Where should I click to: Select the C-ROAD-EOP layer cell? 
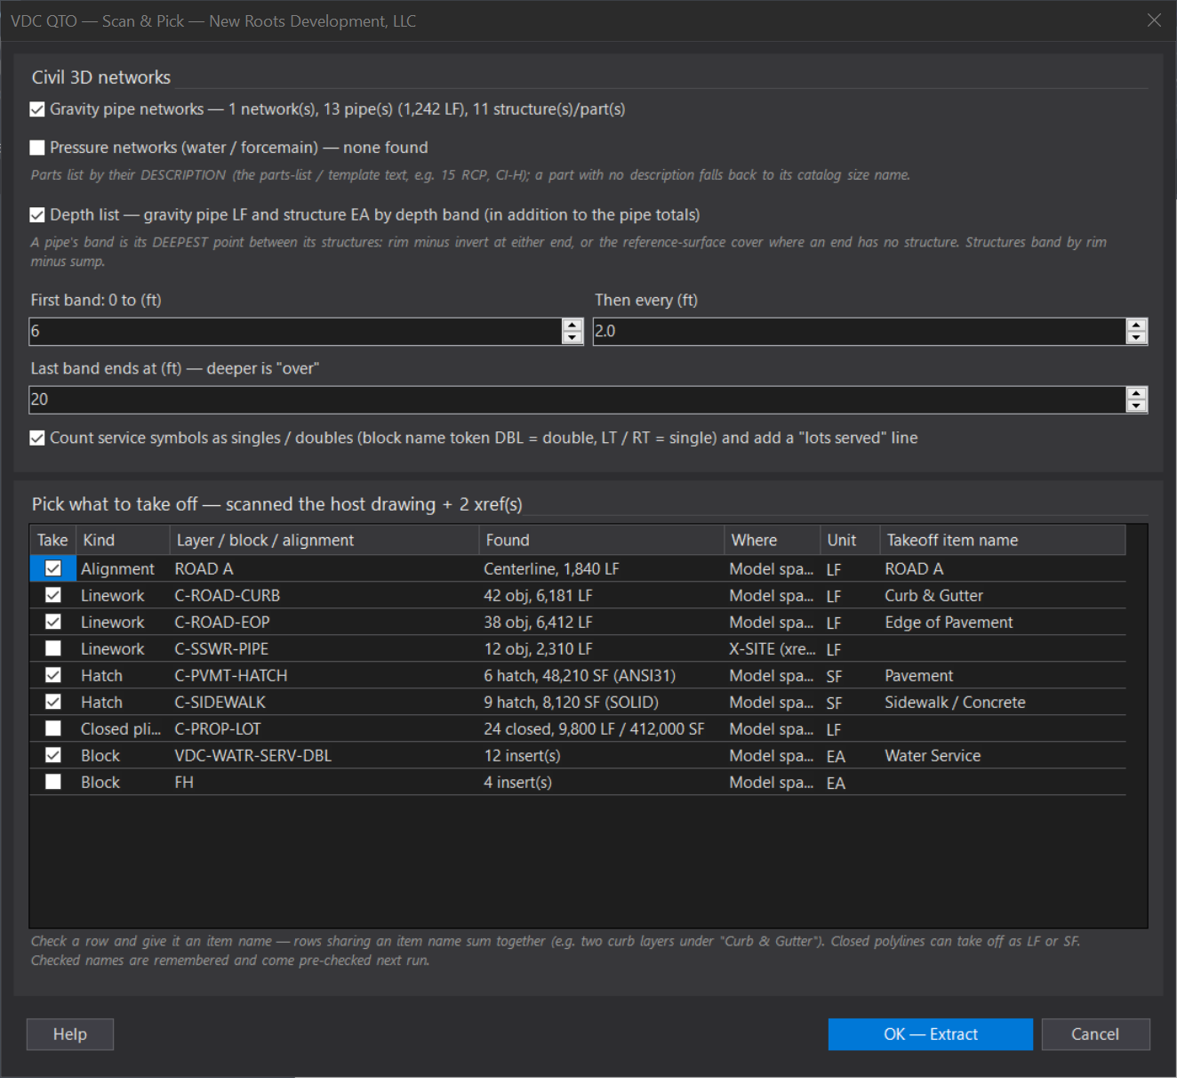[x=324, y=622]
